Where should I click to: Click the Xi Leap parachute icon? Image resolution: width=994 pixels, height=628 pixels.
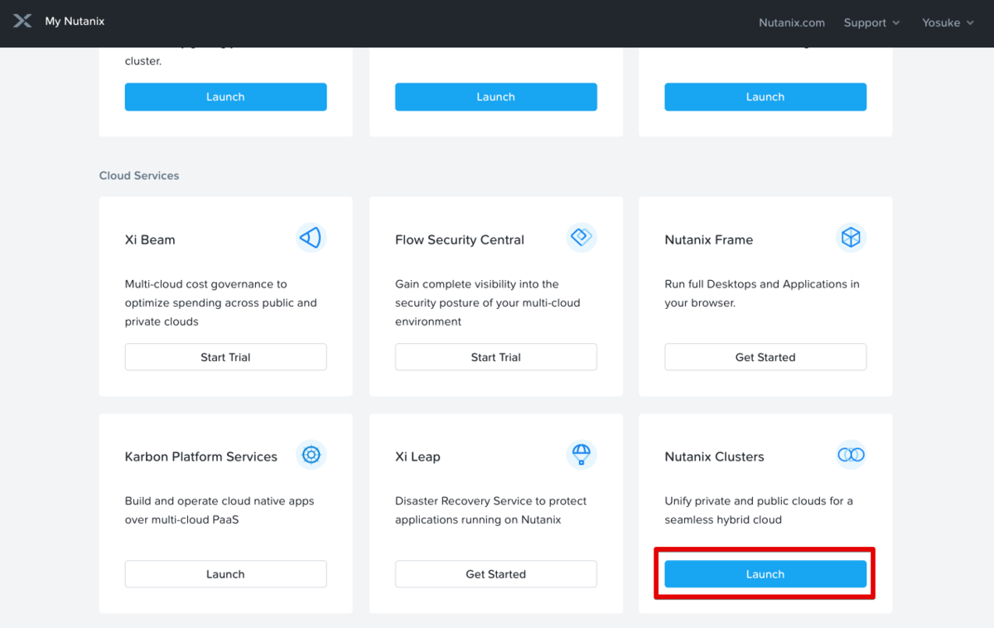coord(581,455)
